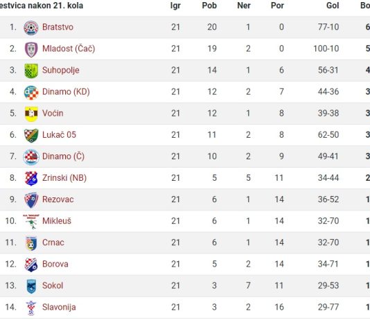Click the Bratstvo club crest icon
This screenshot has width=370, height=320.
coord(31,28)
